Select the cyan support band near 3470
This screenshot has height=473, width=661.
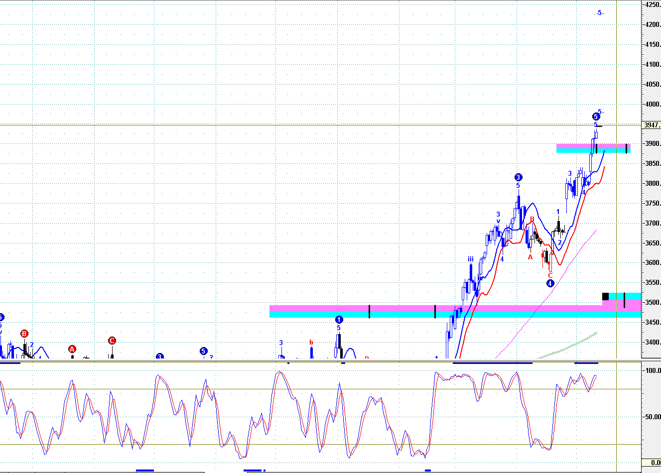coord(455,315)
